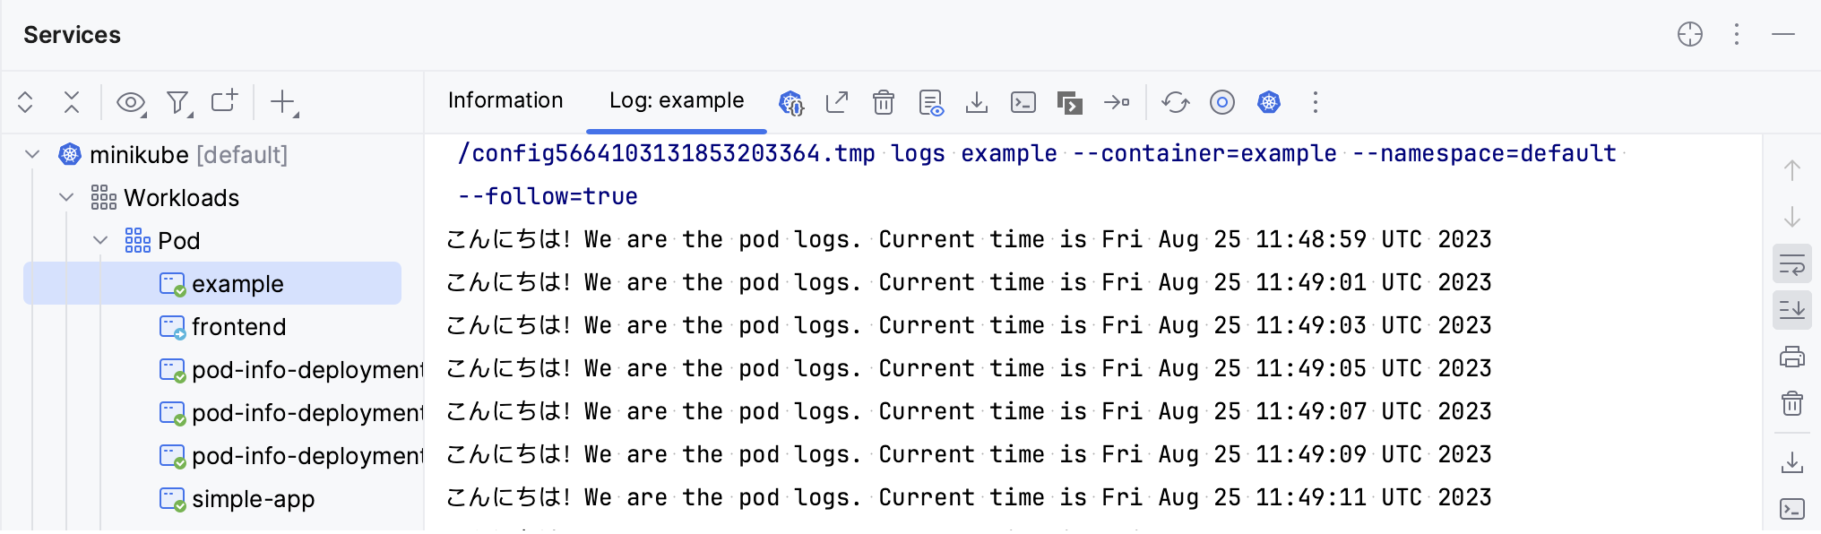Collapse the Workloads tree node
The image size is (1821, 534).
[x=66, y=197]
